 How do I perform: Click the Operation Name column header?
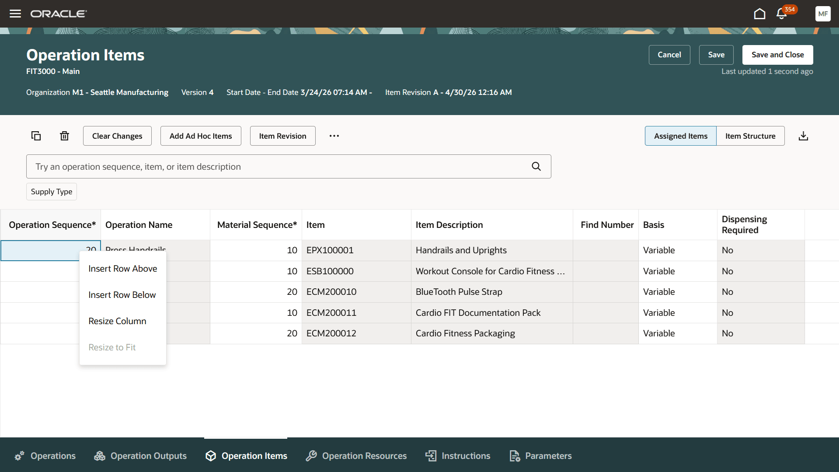click(x=156, y=225)
